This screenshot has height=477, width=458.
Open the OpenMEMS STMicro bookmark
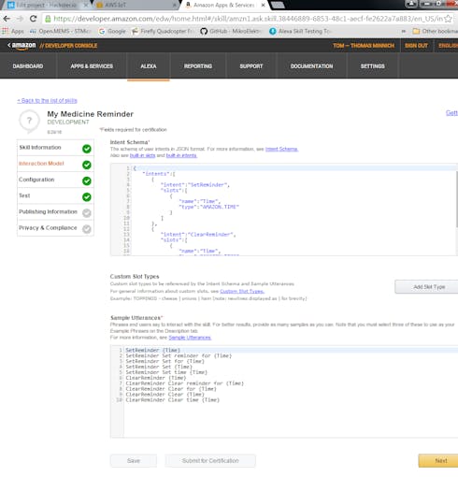coord(60,31)
